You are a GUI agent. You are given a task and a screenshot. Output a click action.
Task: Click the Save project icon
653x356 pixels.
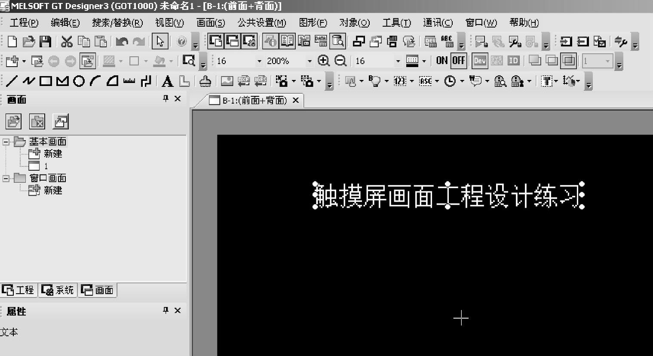(45, 41)
